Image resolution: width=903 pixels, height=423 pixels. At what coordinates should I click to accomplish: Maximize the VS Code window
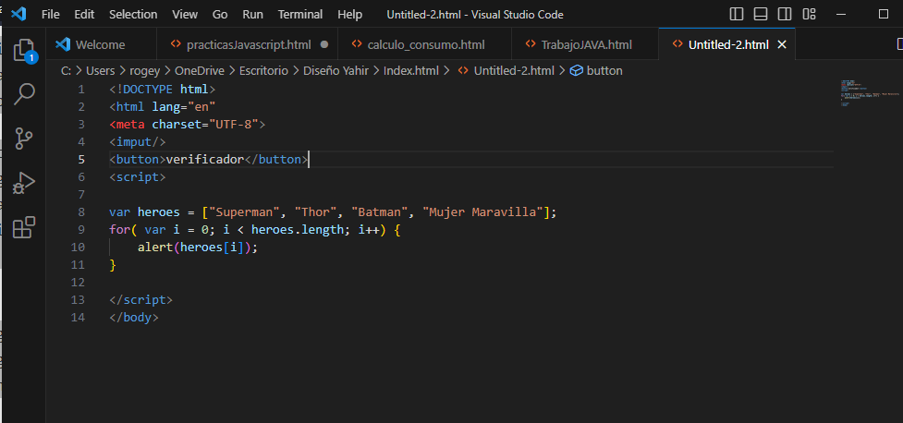[884, 15]
